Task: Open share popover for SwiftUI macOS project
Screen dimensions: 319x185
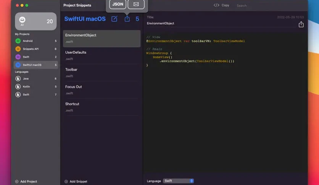Action: tap(127, 19)
